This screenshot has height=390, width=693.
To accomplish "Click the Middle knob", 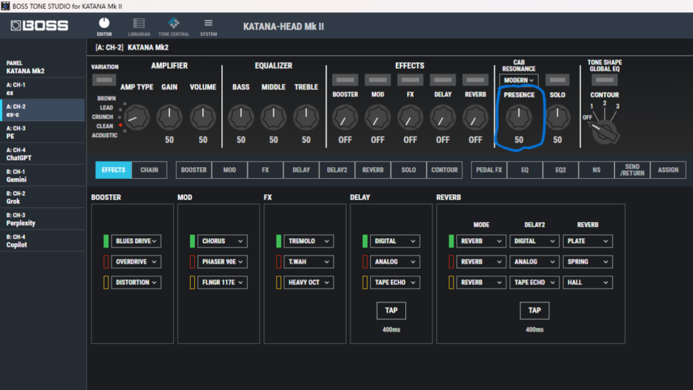I will (x=273, y=118).
